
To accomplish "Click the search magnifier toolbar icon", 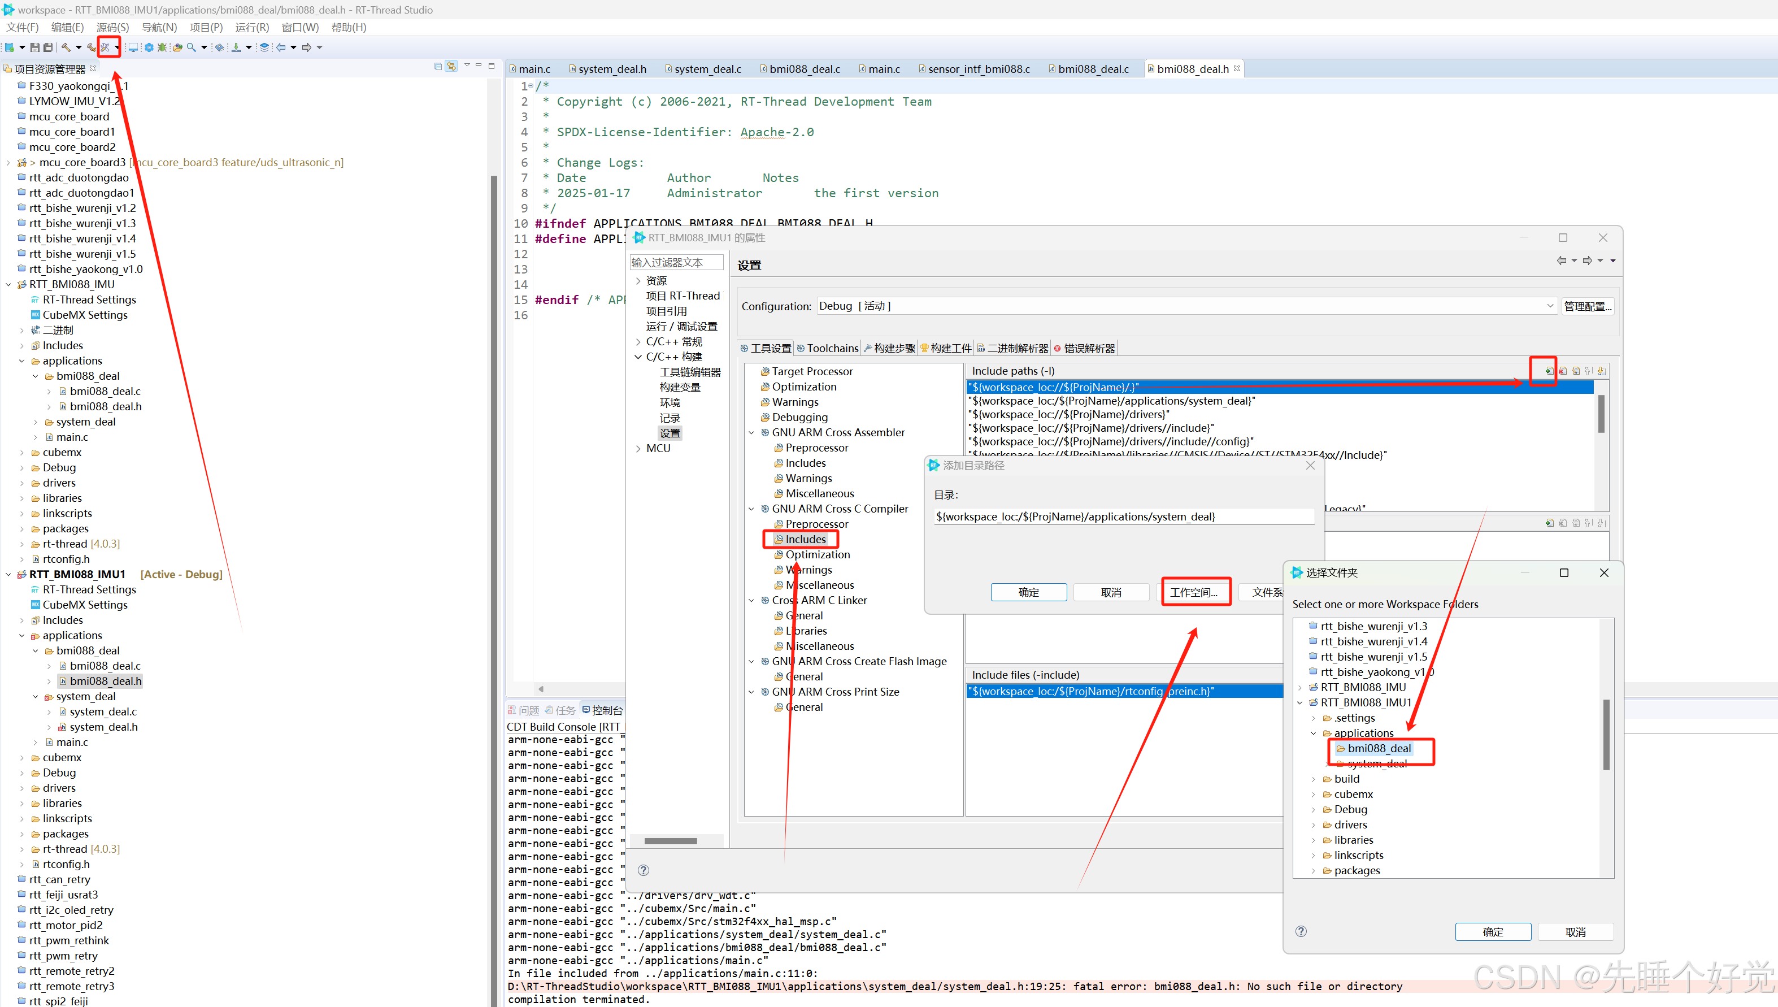I will click(192, 47).
